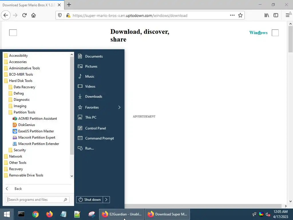Open the Firefox hamburger menu
Viewport: 293px width, 220px height.
288,15
